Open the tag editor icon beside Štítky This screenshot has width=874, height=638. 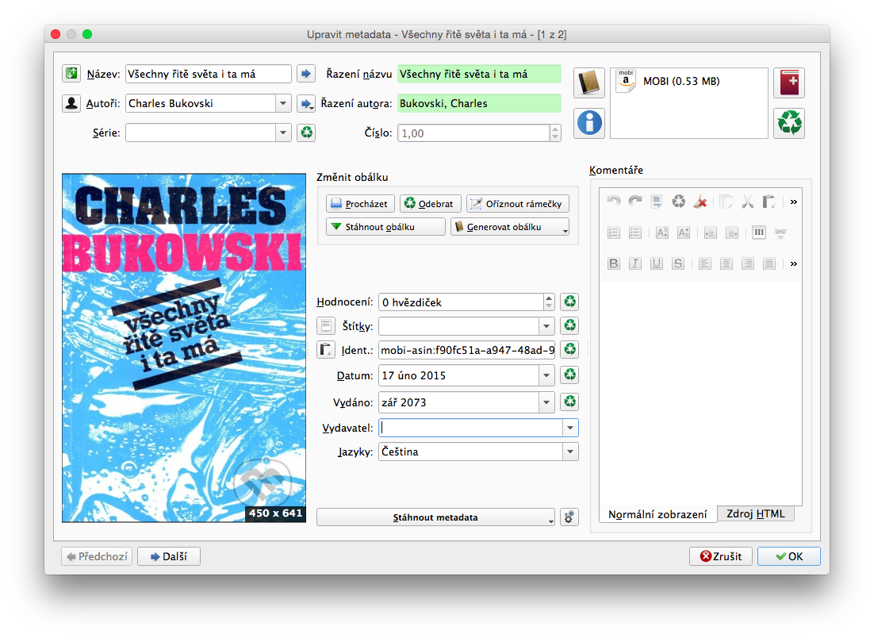(326, 325)
